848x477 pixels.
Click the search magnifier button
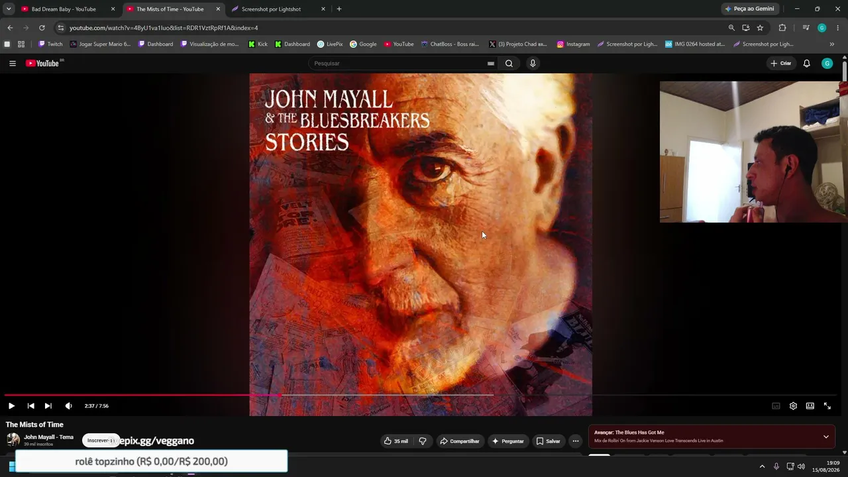pos(509,64)
